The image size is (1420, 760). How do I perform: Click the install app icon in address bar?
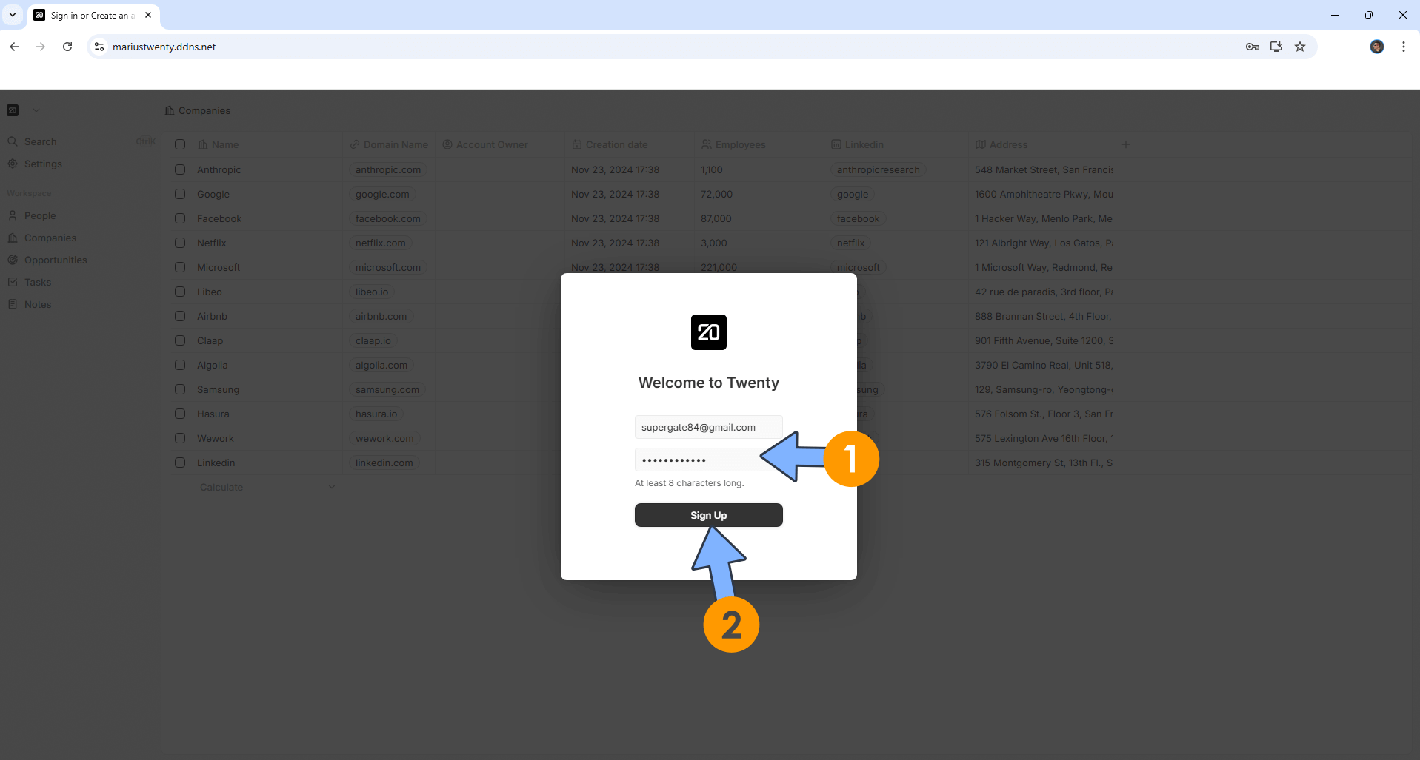[1276, 47]
